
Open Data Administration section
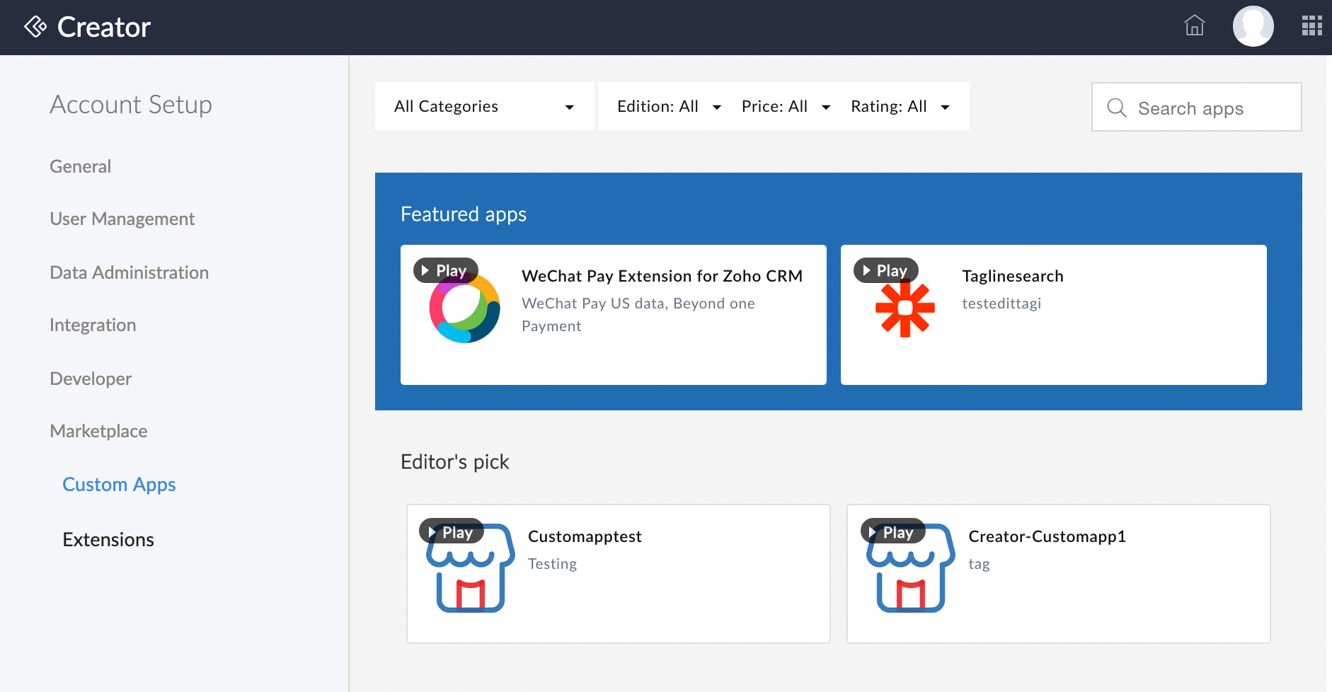point(130,272)
